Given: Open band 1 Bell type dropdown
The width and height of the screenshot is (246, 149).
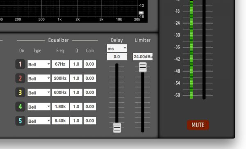Looking at the screenshot, I should (x=39, y=64).
